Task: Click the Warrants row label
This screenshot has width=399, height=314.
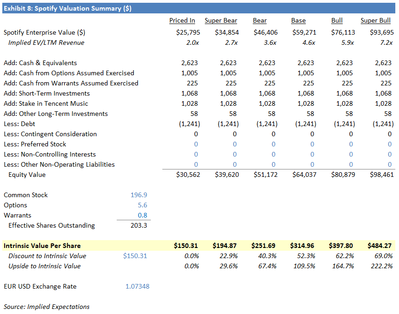Action: (18, 216)
